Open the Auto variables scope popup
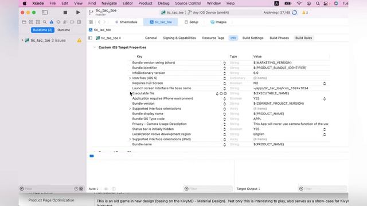Viewport: 367px width, 206px height. coord(93,189)
